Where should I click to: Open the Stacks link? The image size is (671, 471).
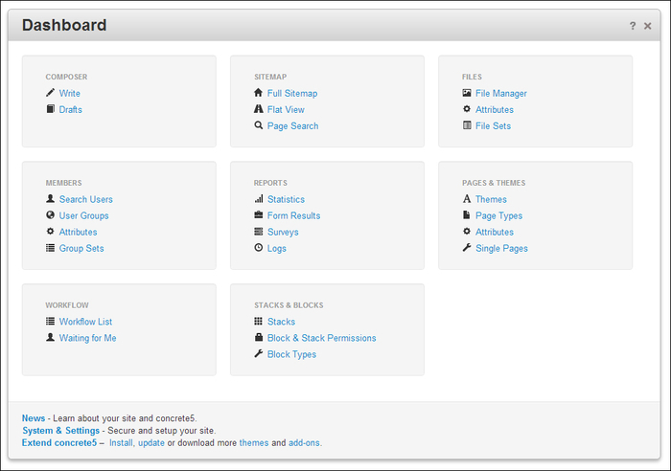tap(281, 322)
